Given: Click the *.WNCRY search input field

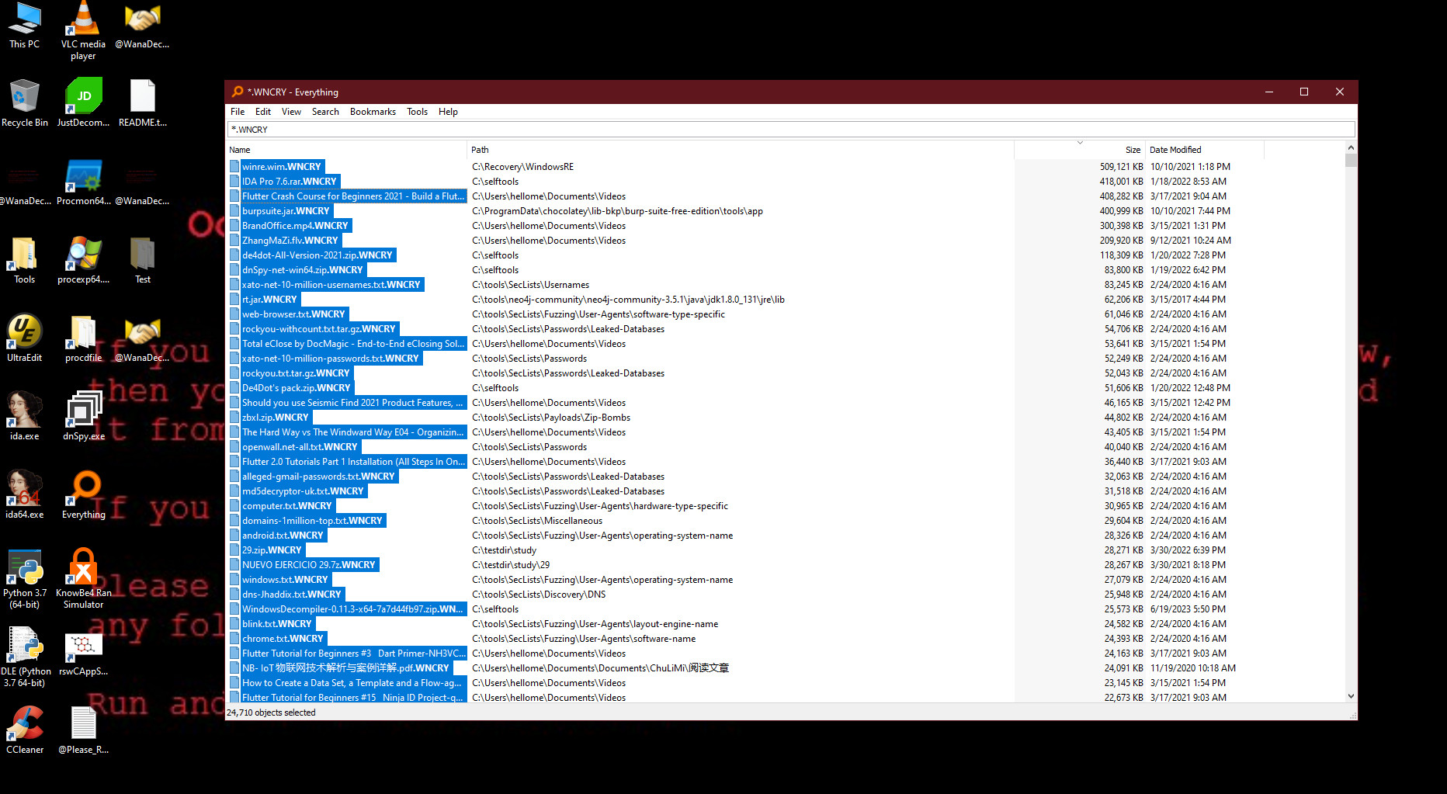Looking at the screenshot, I should [x=790, y=130].
